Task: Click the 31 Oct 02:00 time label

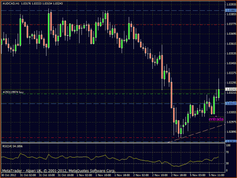Action: point(28,175)
